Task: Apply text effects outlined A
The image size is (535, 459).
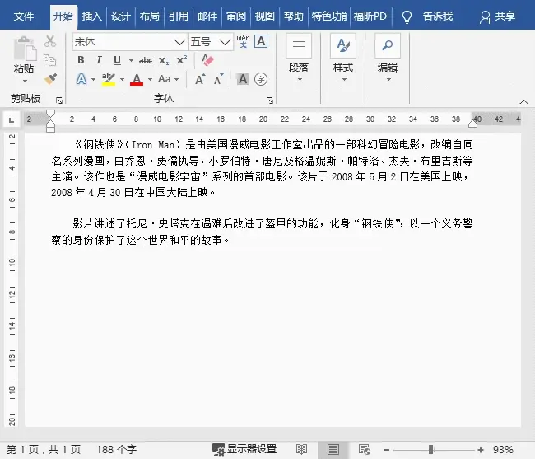Action: [81, 79]
